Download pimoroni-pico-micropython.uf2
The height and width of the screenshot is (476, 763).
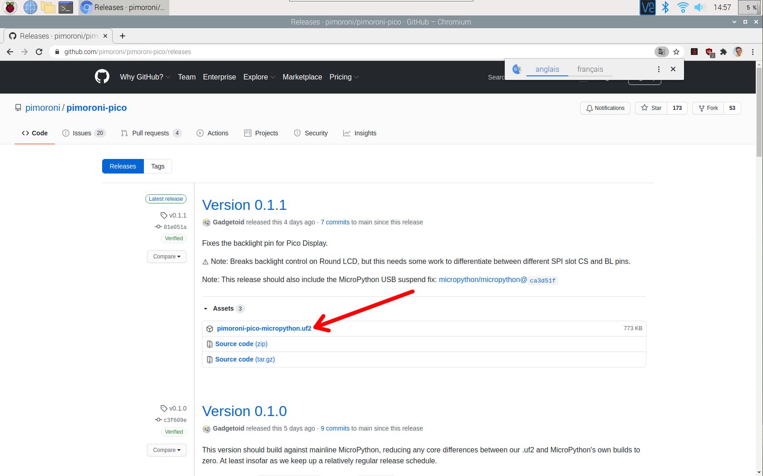coord(264,328)
